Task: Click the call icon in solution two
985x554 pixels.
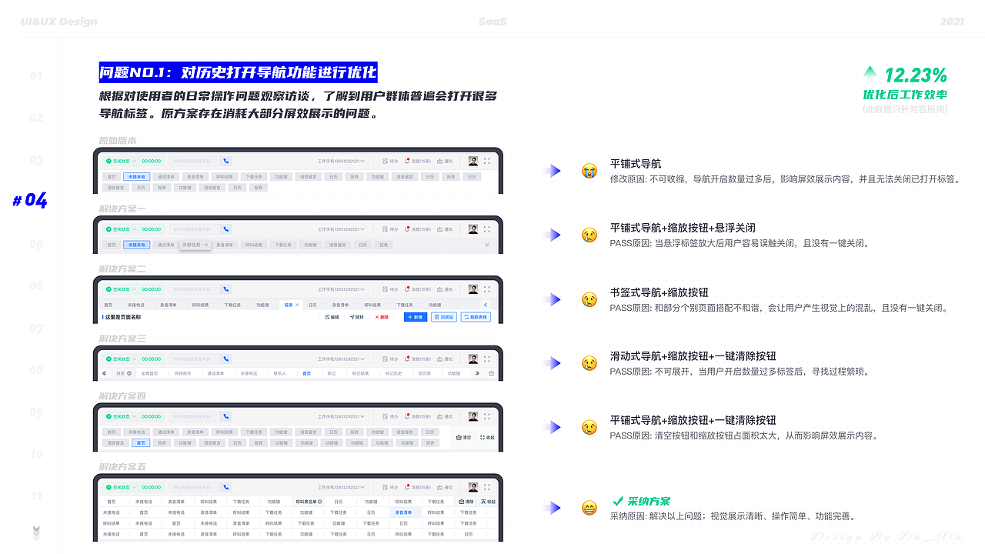Action: click(x=226, y=289)
